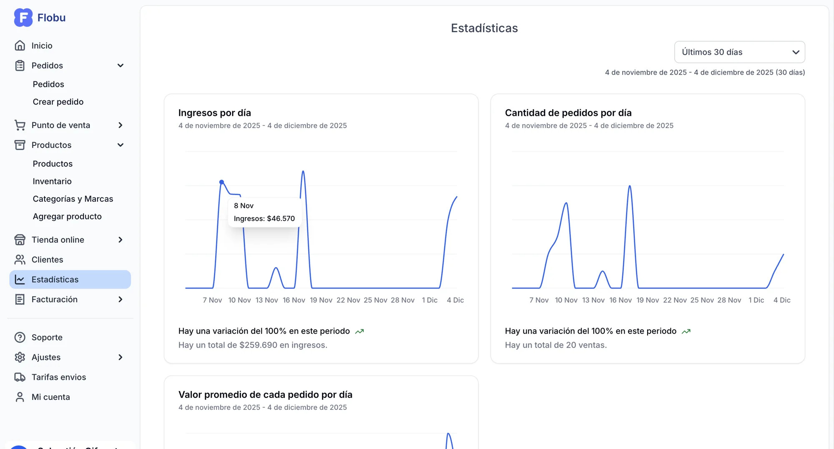Click the Soporte help icon
834x449 pixels.
pos(20,337)
